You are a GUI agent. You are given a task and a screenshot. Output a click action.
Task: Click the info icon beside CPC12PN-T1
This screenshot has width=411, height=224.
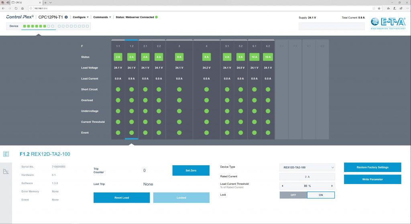(66, 17)
